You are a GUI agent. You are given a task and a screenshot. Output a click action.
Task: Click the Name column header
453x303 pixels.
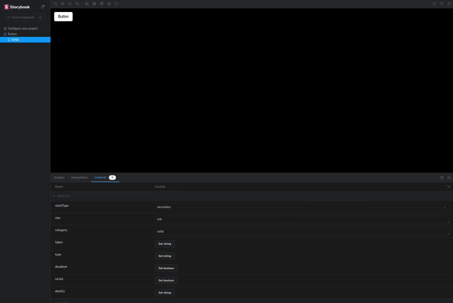click(59, 187)
